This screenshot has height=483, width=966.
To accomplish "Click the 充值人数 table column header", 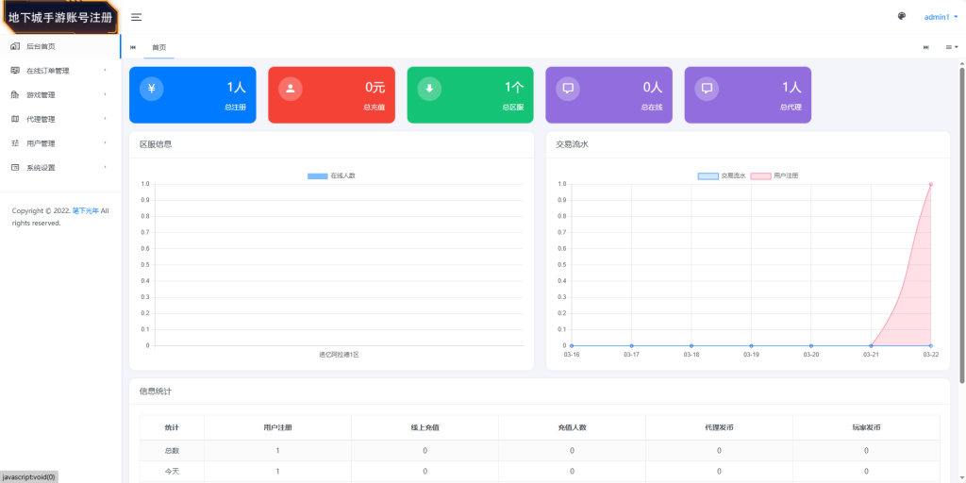I will pos(572,427).
